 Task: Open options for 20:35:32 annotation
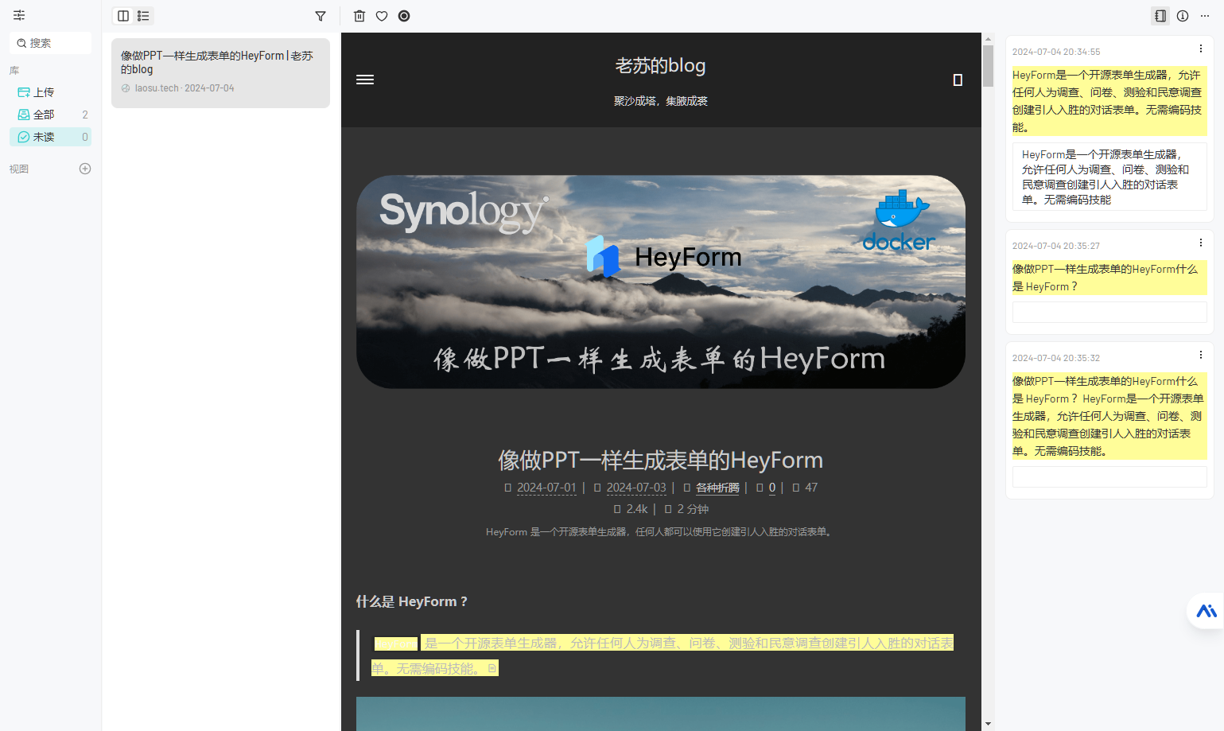click(x=1201, y=355)
